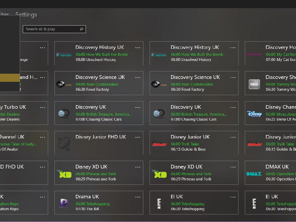The height and width of the screenshot is (222, 296).
Task: Click the Drama UK purple D logo
Action: point(64,203)
